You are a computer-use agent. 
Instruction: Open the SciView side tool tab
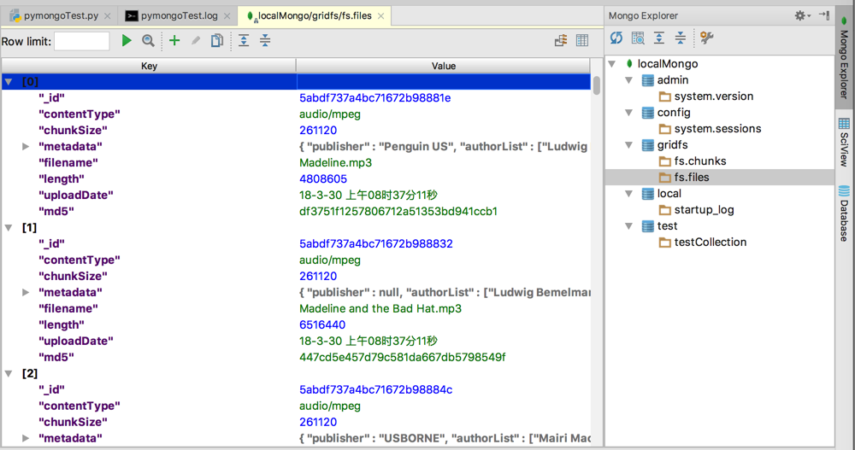tap(844, 143)
